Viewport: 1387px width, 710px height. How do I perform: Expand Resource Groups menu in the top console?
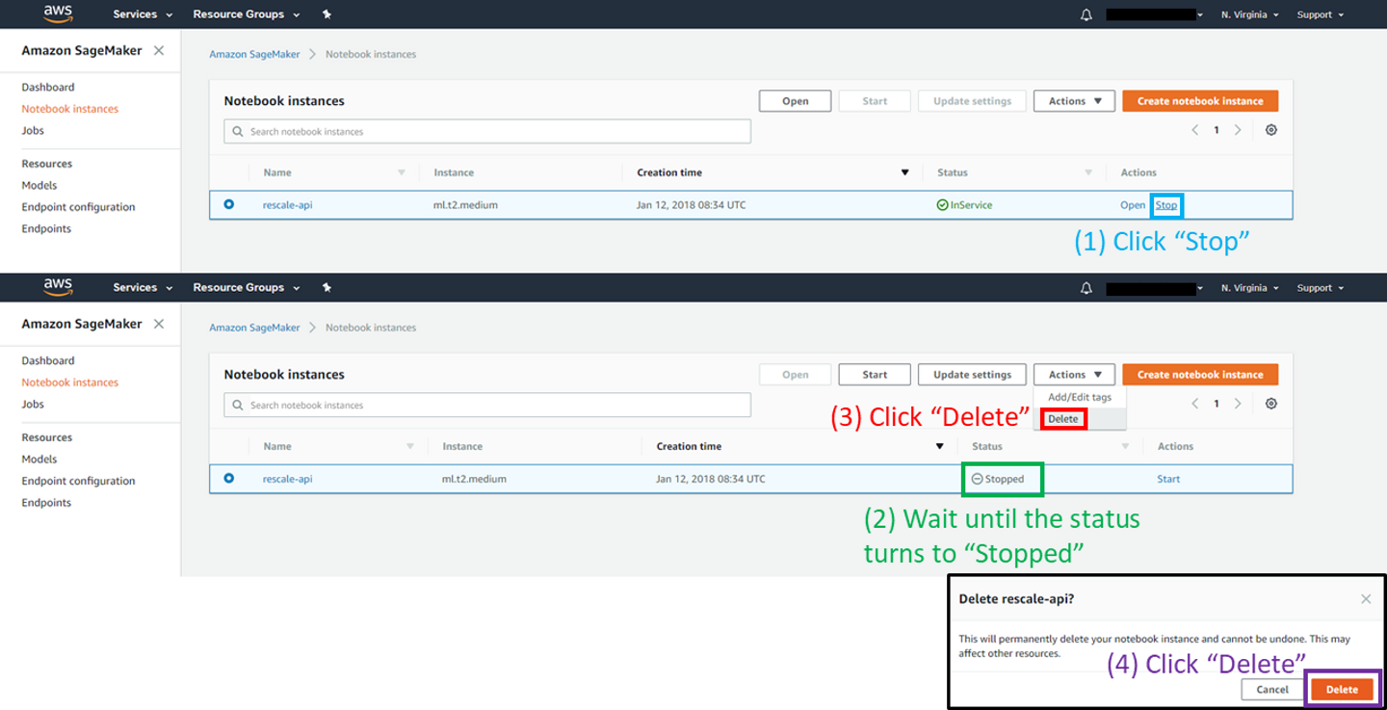click(247, 14)
